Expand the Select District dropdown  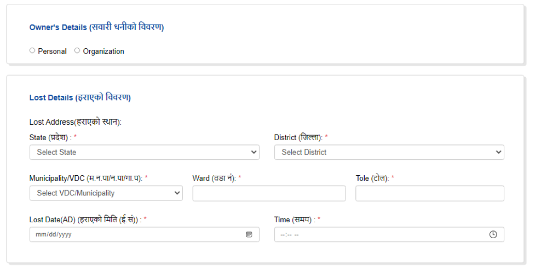point(389,152)
